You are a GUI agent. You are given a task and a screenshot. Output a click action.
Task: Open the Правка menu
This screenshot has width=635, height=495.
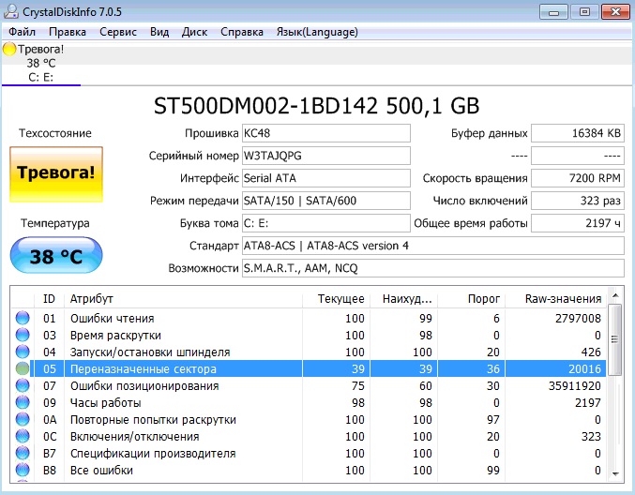[68, 32]
